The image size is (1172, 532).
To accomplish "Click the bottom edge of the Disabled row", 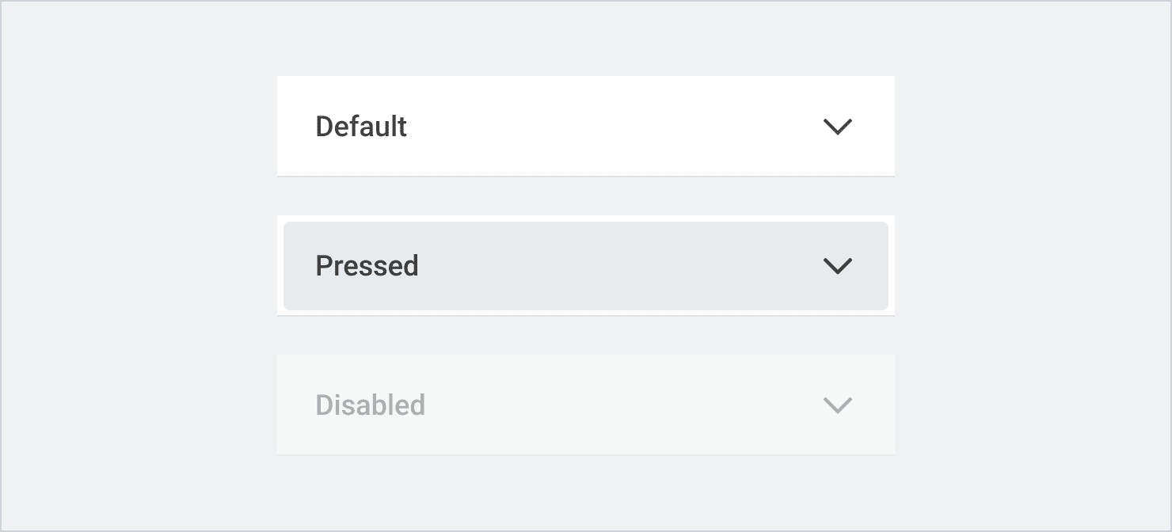I will tap(586, 454).
